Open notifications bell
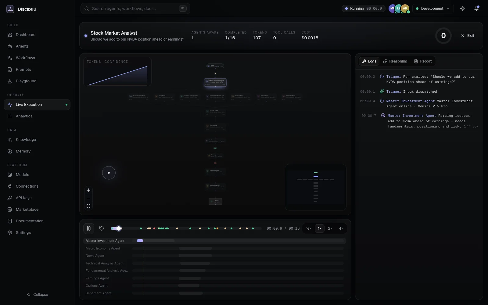Viewport: 488px width, 305px height. pos(476,9)
